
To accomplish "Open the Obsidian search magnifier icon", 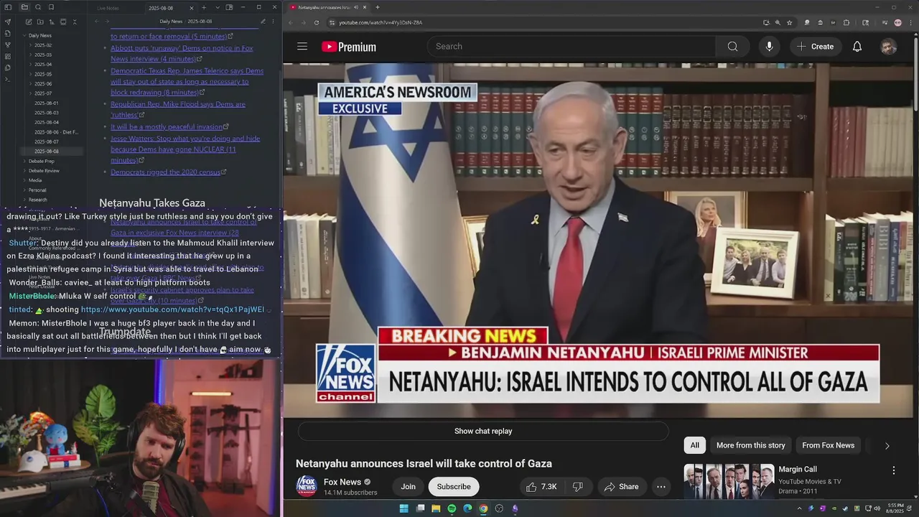I will (x=38, y=7).
